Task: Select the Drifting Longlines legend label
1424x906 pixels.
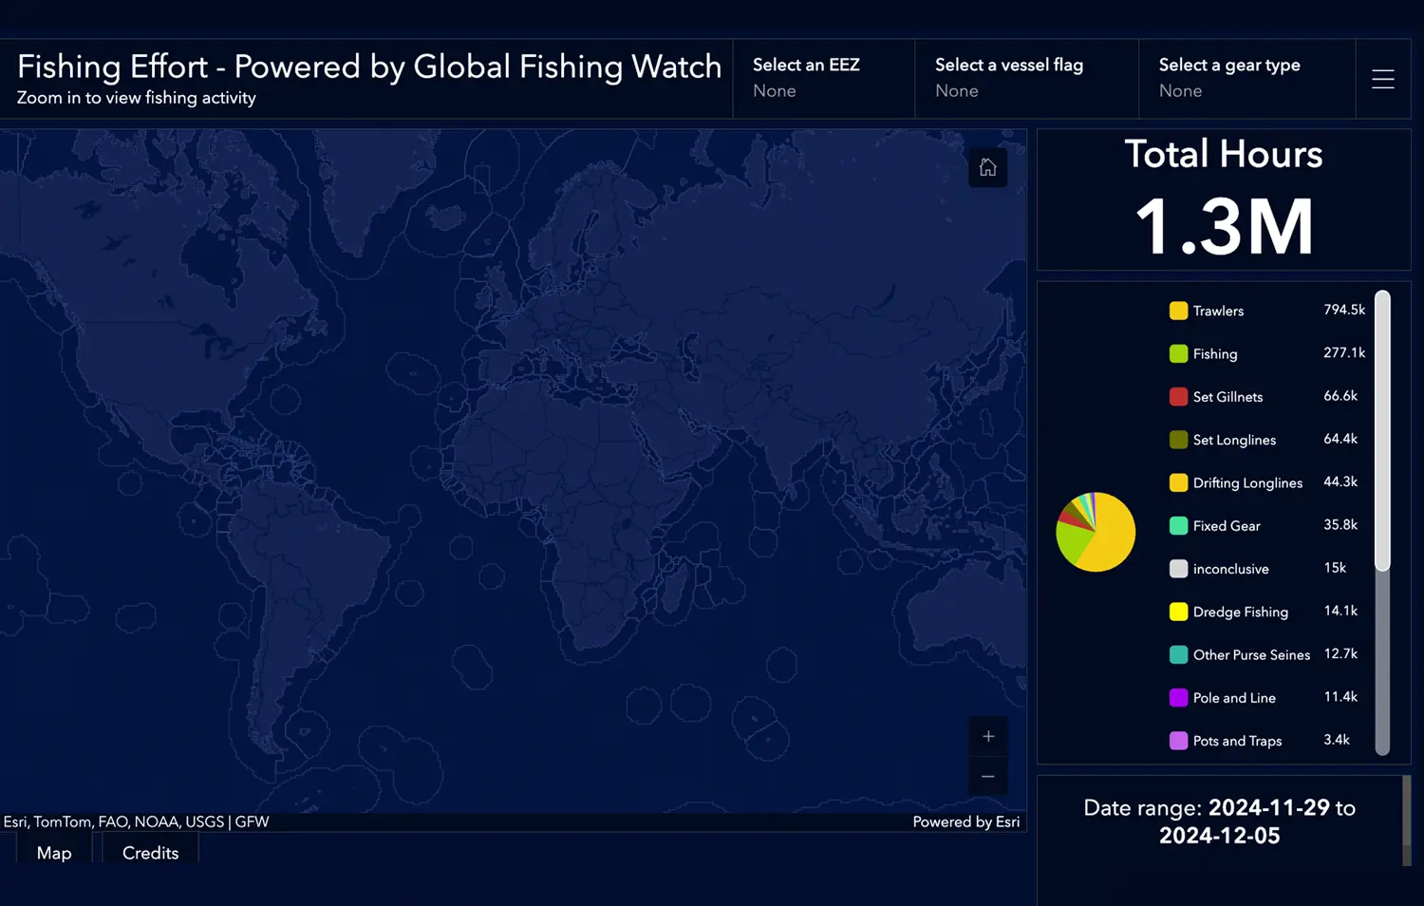Action: (x=1247, y=482)
